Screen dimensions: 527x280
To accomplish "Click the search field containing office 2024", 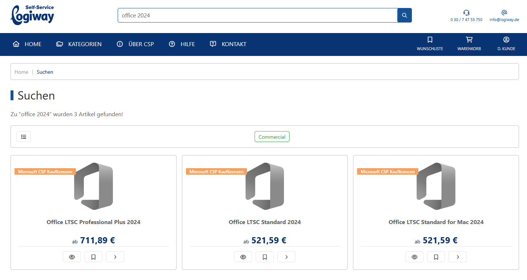I will click(257, 15).
